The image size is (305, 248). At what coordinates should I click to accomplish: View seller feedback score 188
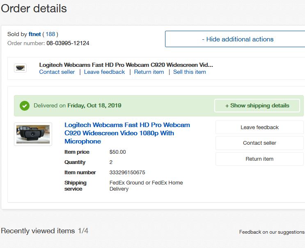[x=50, y=34]
